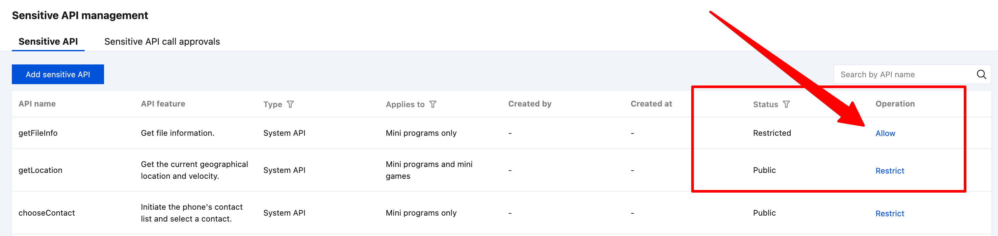Click the getLocation API name cell
The image size is (998, 236).
tap(40, 170)
